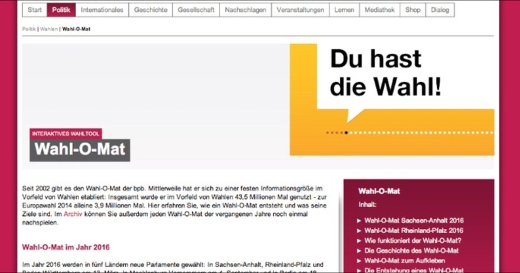520x273 pixels.
Task: Select the active black slider dot
Action: (x=346, y=133)
